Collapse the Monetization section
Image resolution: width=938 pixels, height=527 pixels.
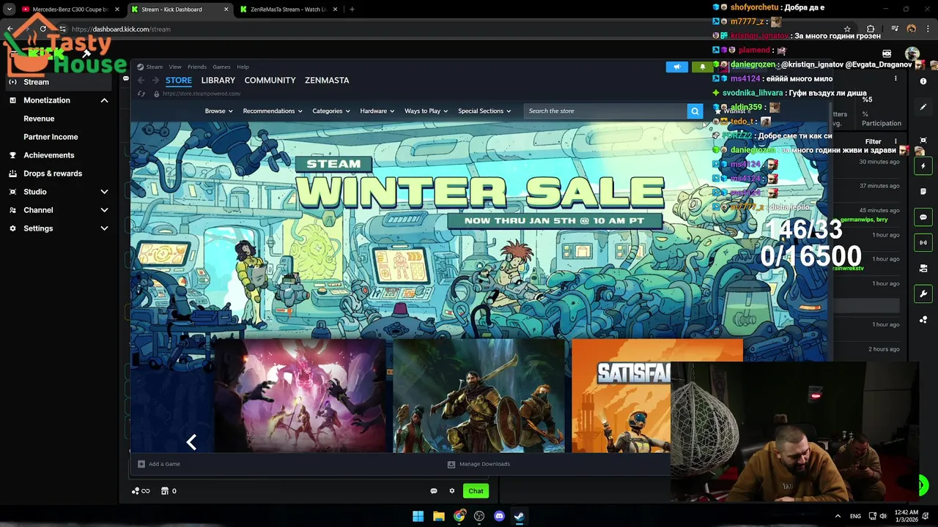point(104,100)
